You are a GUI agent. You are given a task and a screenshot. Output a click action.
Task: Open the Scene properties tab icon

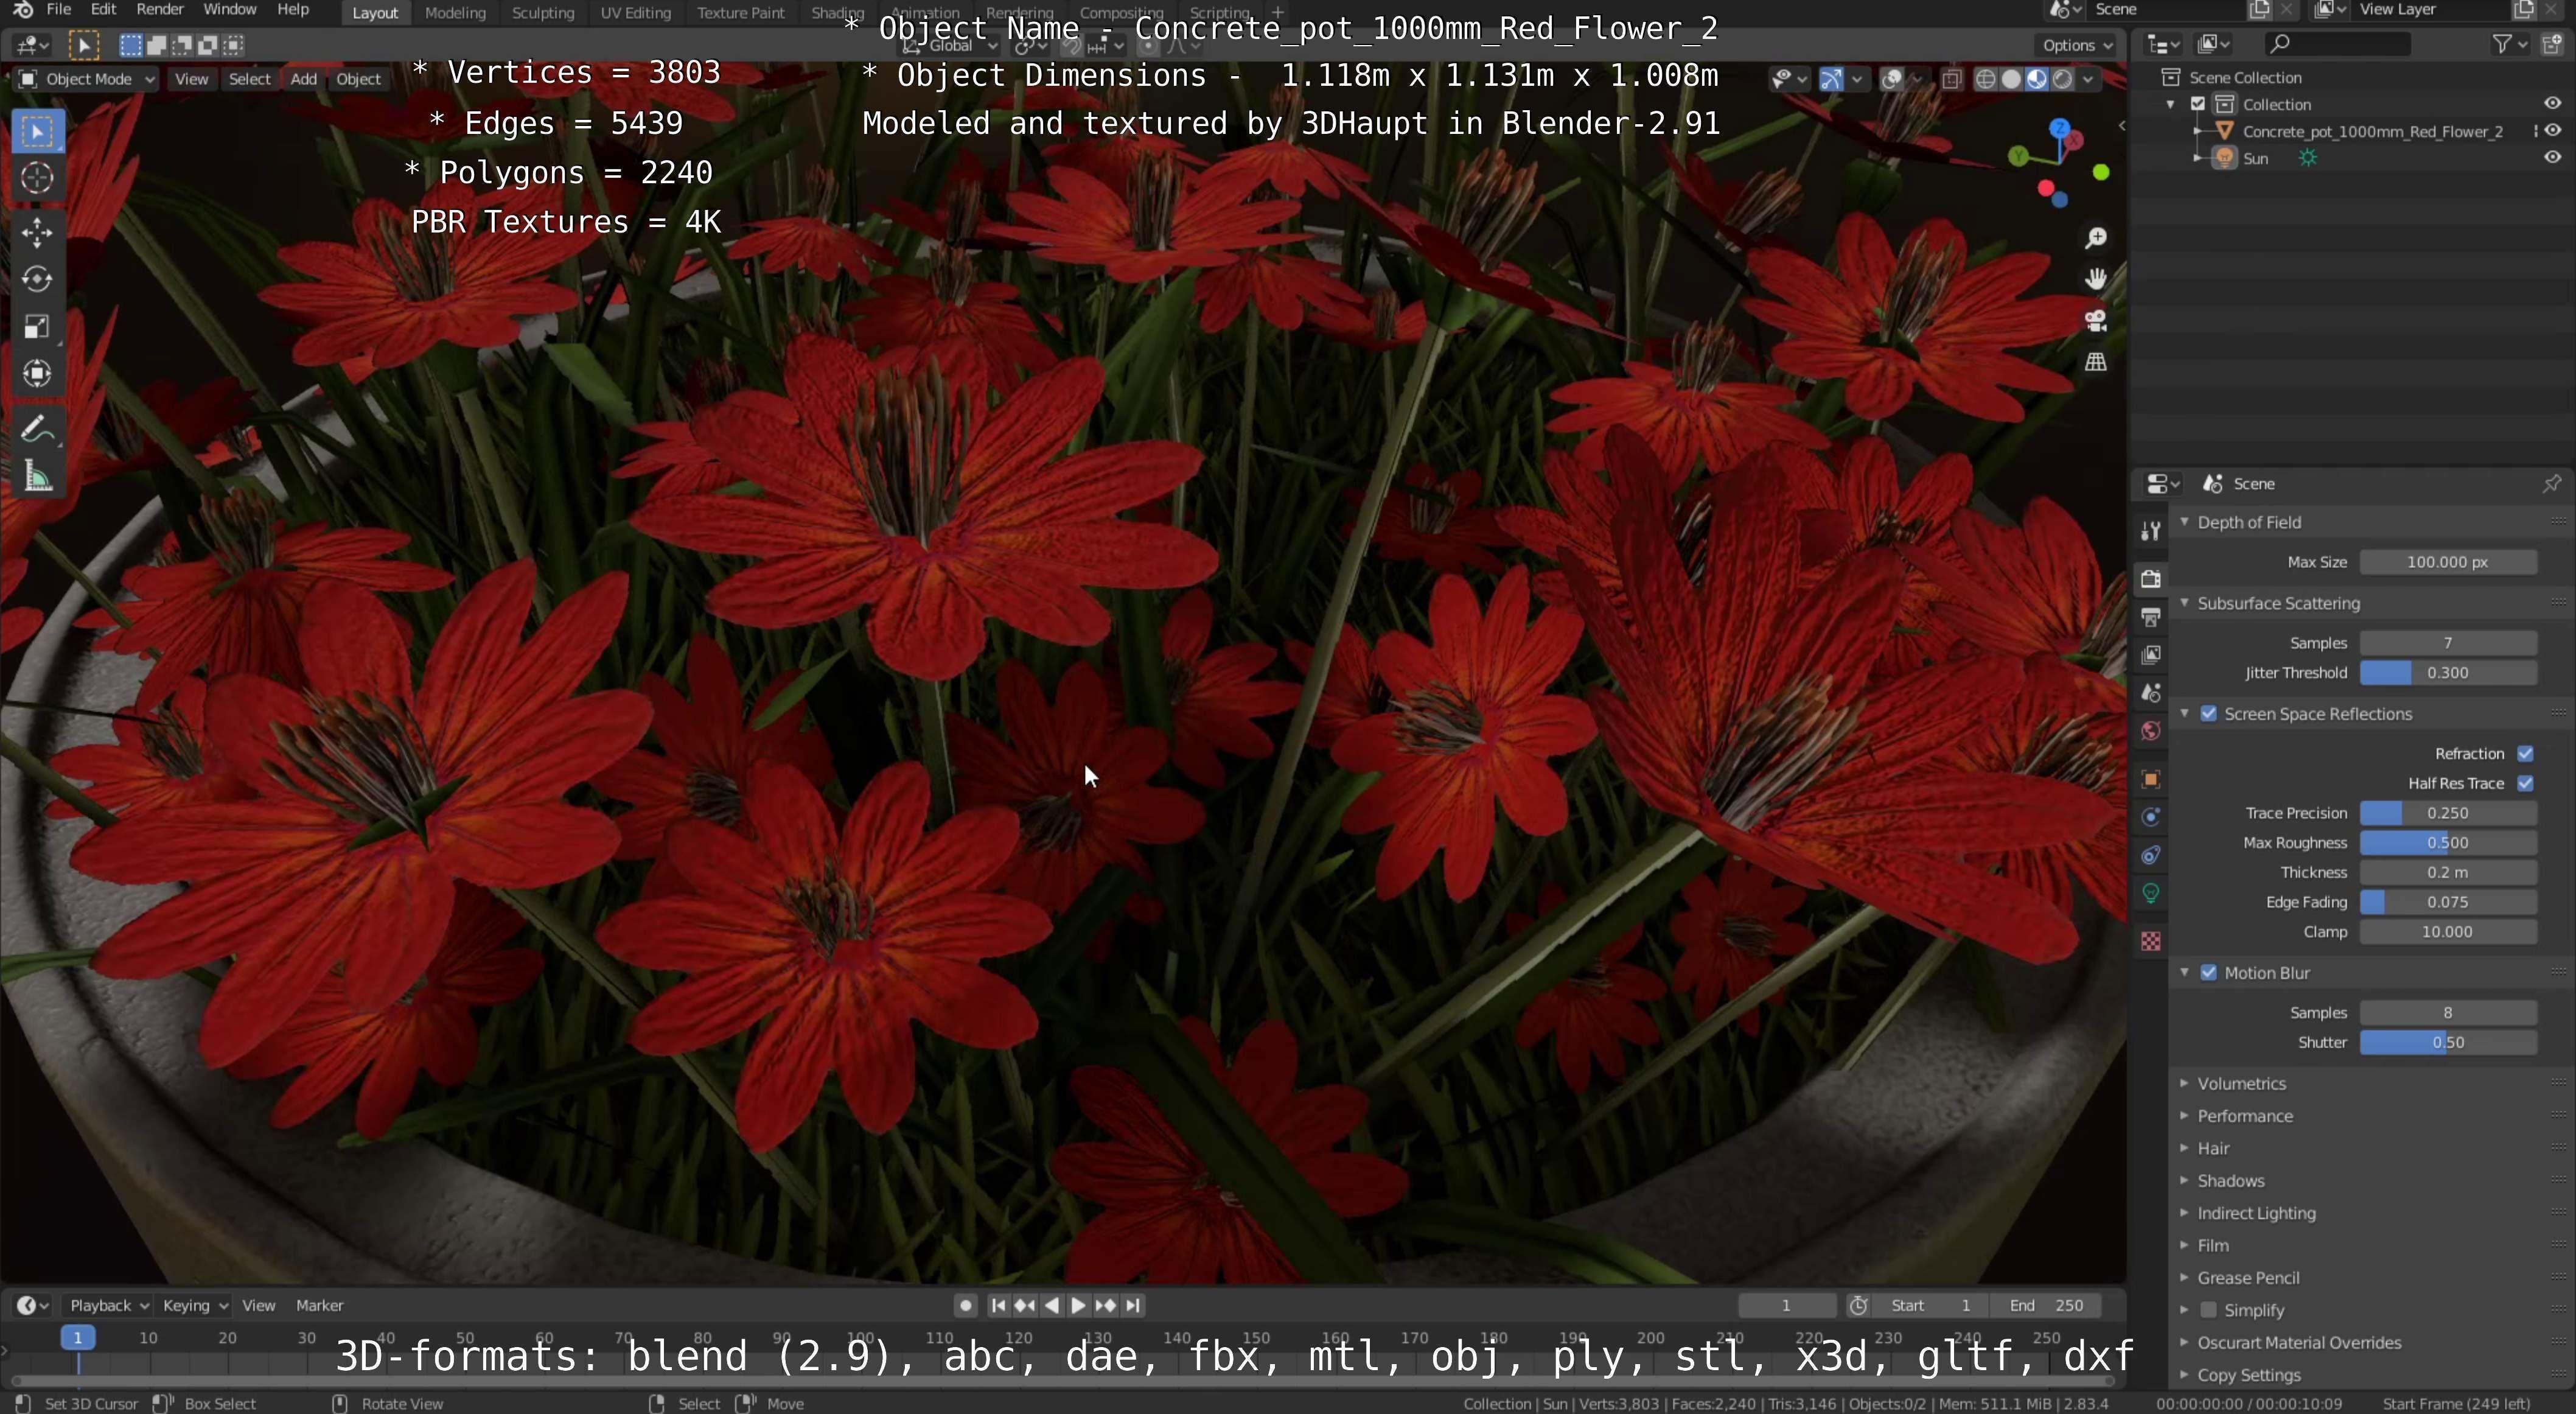coord(2150,693)
